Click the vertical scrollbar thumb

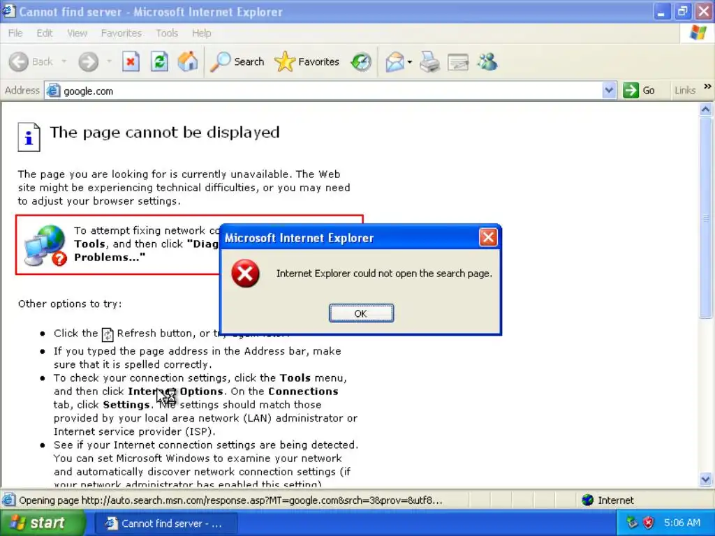point(705,218)
